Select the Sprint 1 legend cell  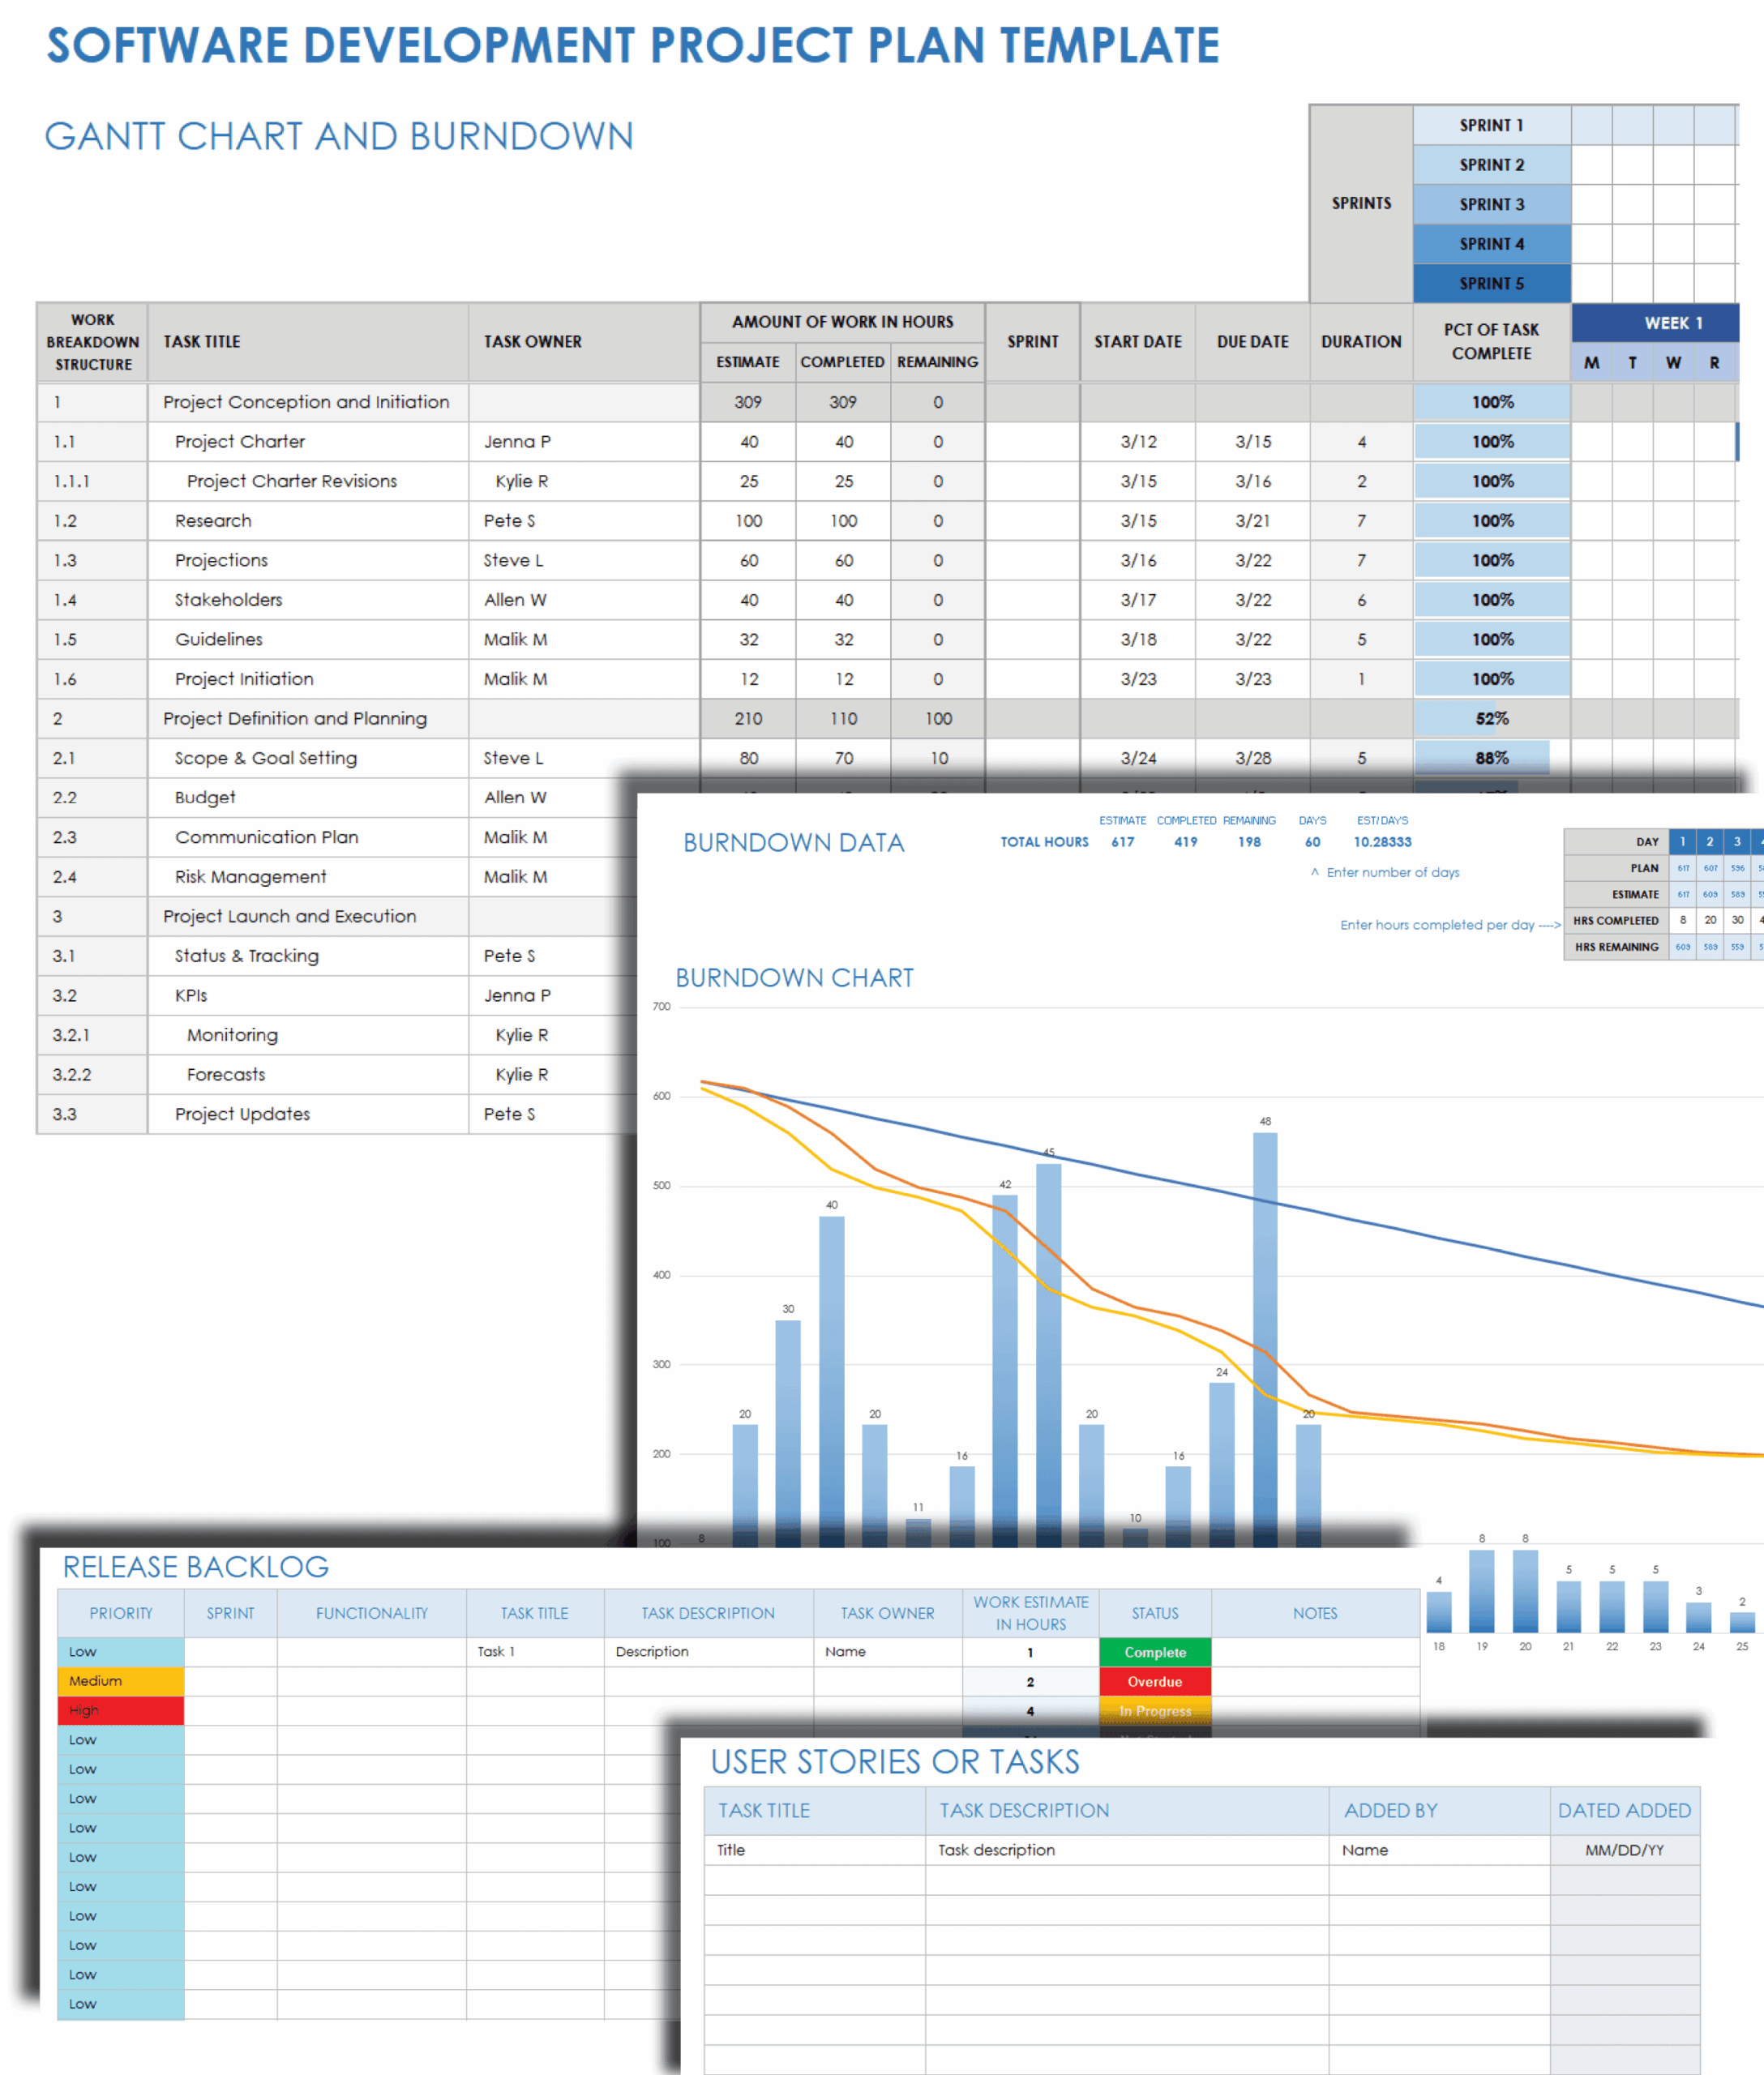pos(1491,125)
